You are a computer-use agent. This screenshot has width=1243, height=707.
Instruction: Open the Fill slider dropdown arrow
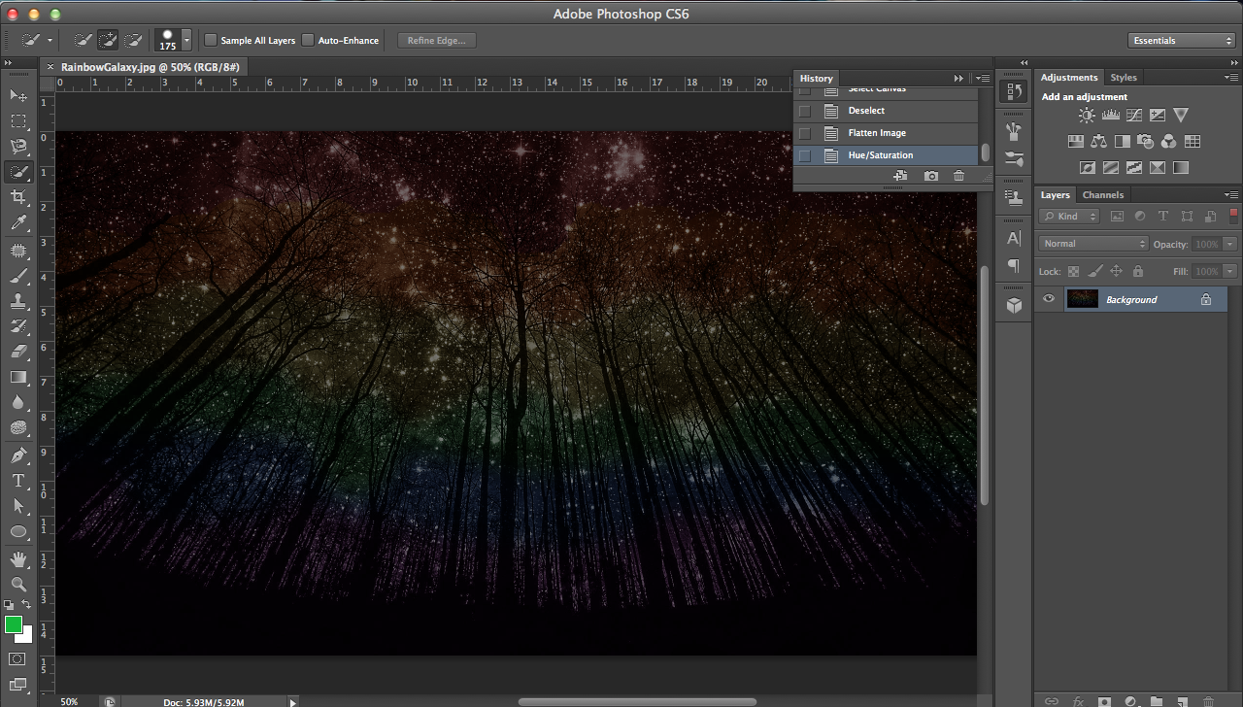[1230, 272]
